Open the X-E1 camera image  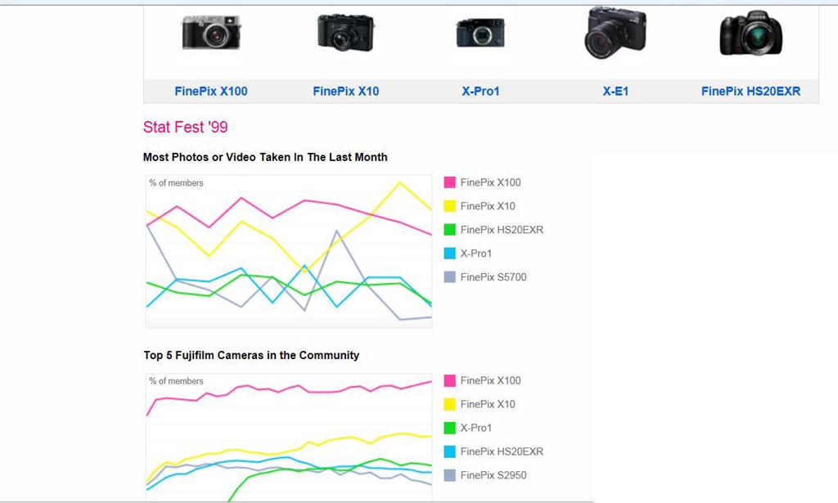pos(615,33)
